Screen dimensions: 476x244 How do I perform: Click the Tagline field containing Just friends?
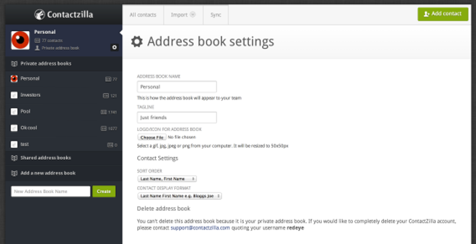click(177, 118)
